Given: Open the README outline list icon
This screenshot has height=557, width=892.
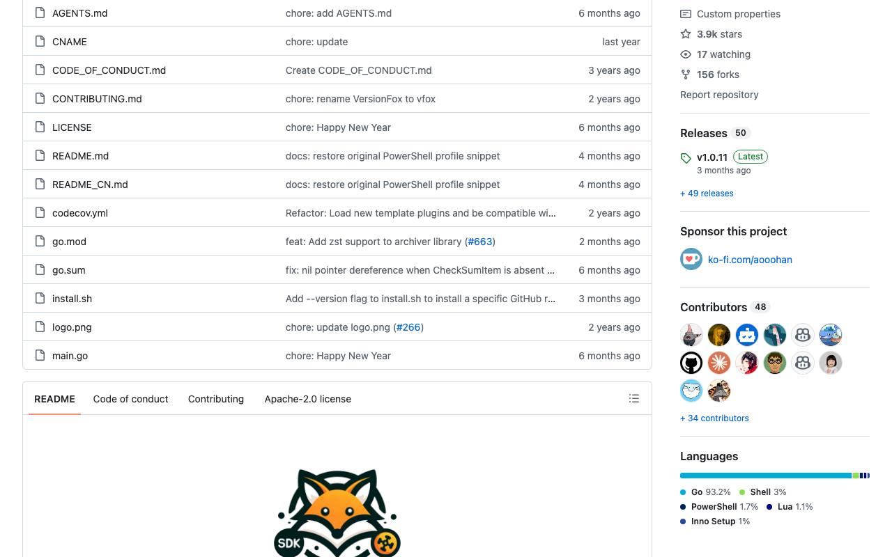Looking at the screenshot, I should pos(634,399).
